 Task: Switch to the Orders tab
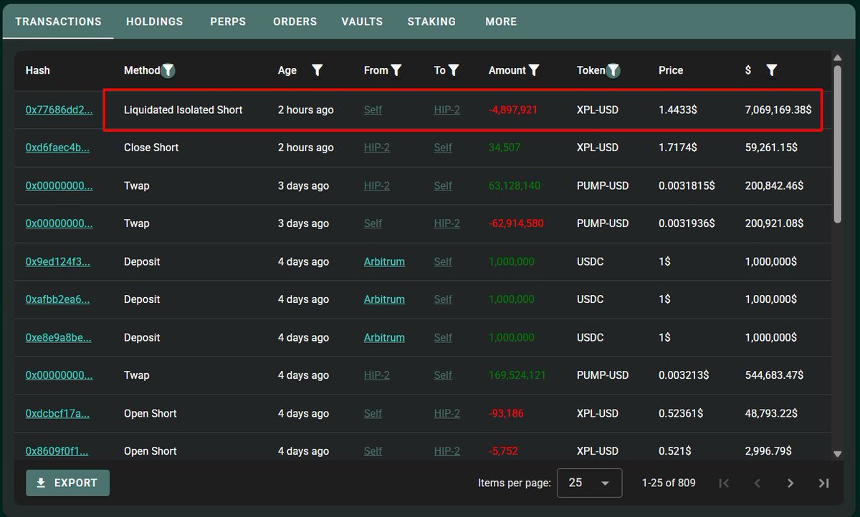[295, 21]
